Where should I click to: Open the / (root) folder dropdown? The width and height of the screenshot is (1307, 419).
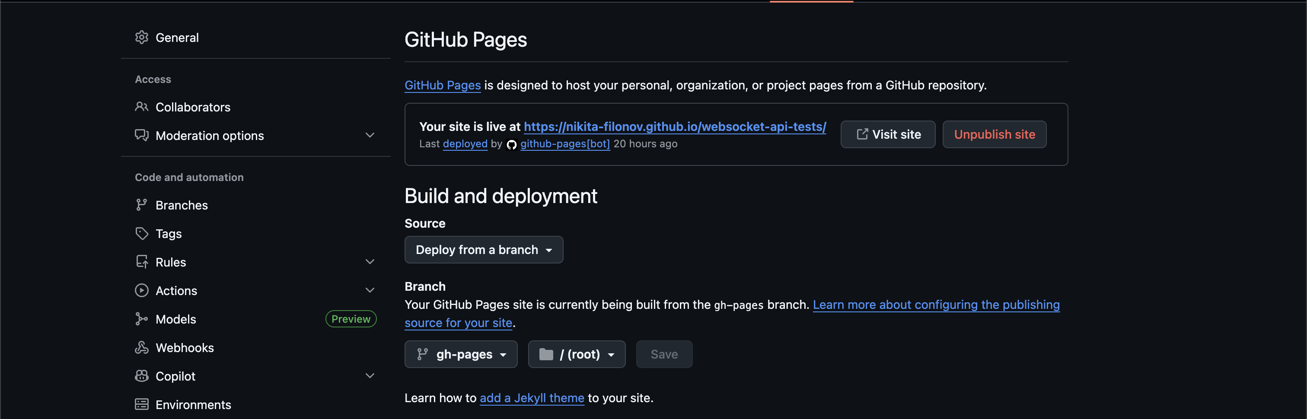tap(577, 354)
